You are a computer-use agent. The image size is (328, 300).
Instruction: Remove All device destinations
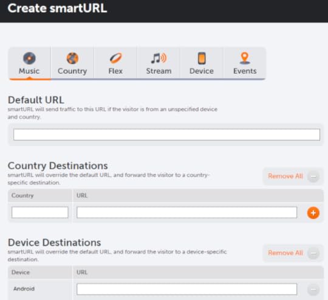pos(285,253)
